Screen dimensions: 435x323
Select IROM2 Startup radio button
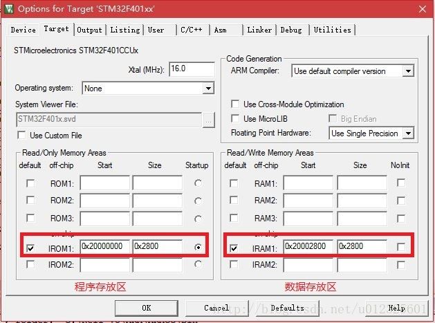coord(198,264)
